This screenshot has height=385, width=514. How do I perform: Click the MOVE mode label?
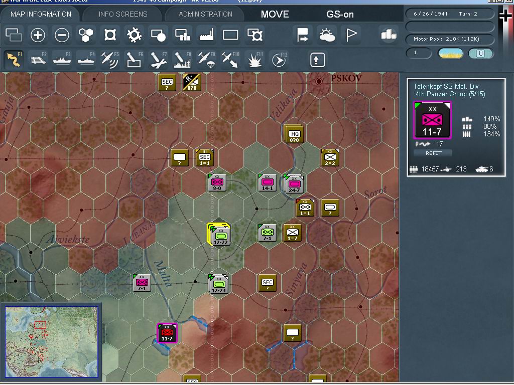[x=275, y=14]
